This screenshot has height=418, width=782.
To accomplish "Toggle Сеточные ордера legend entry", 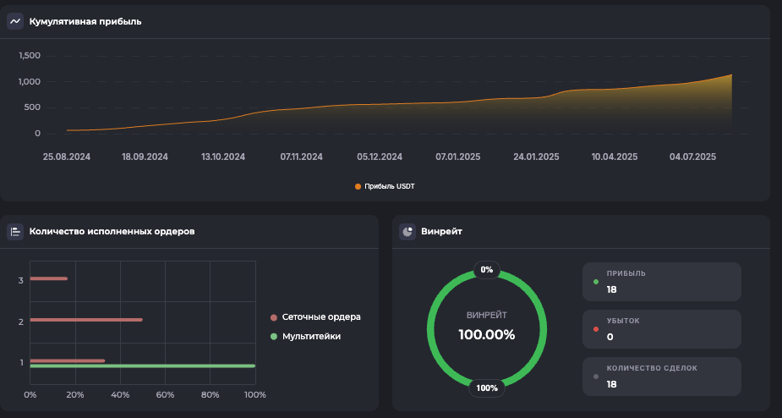I will [x=321, y=317].
